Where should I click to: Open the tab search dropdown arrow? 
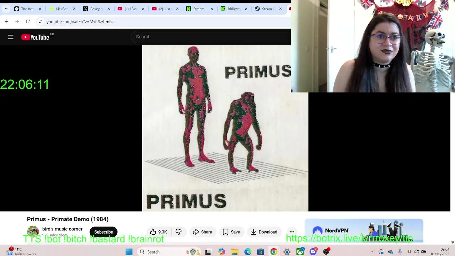point(6,9)
